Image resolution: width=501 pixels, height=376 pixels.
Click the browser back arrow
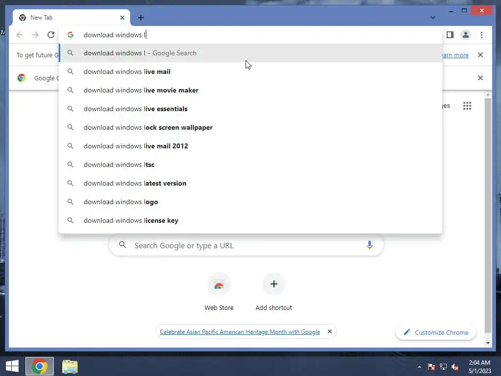[x=20, y=35]
